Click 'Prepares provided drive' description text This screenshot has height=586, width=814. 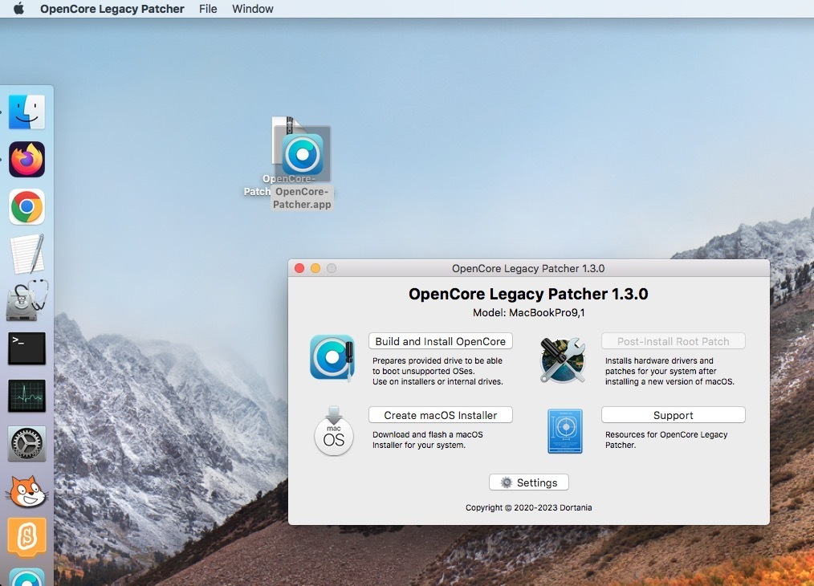tap(438, 371)
